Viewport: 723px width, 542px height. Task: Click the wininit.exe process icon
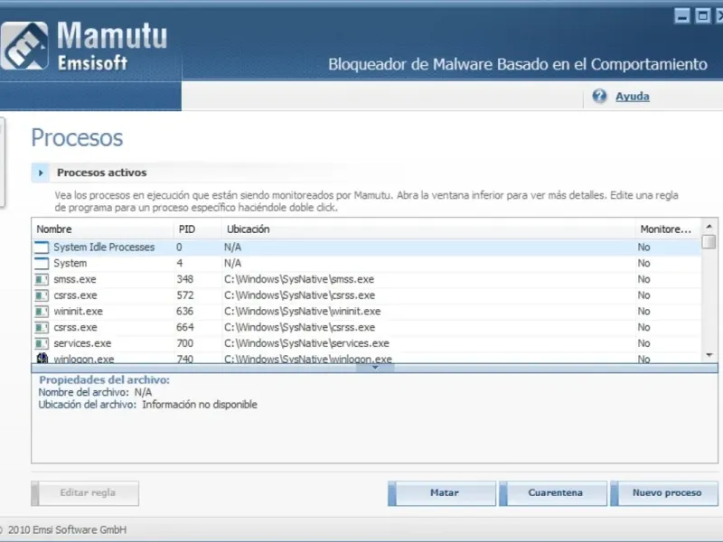click(x=42, y=312)
